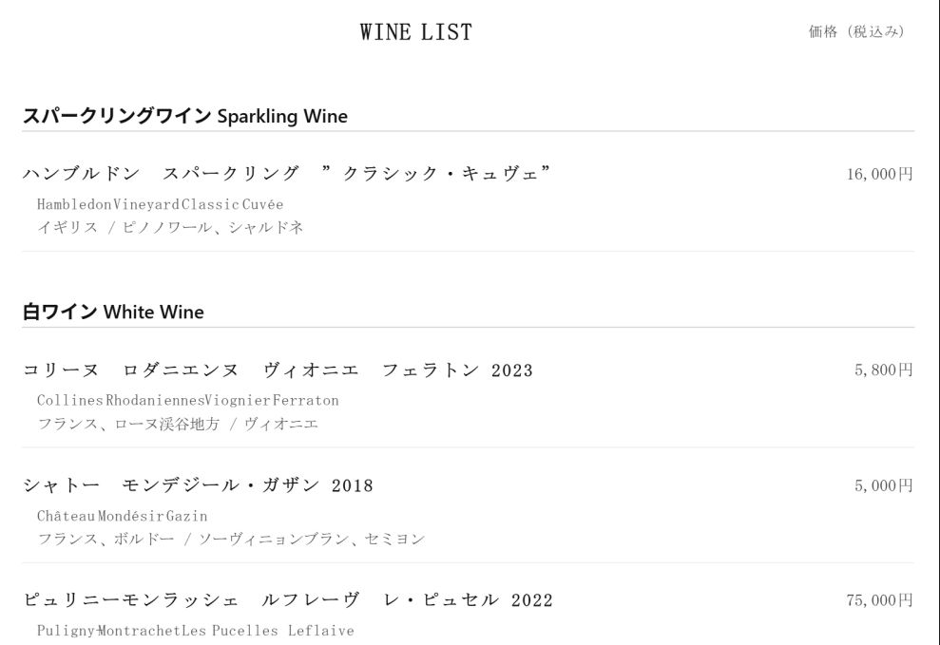Click the 5,000円 price
This screenshot has height=645, width=940.
884,485
